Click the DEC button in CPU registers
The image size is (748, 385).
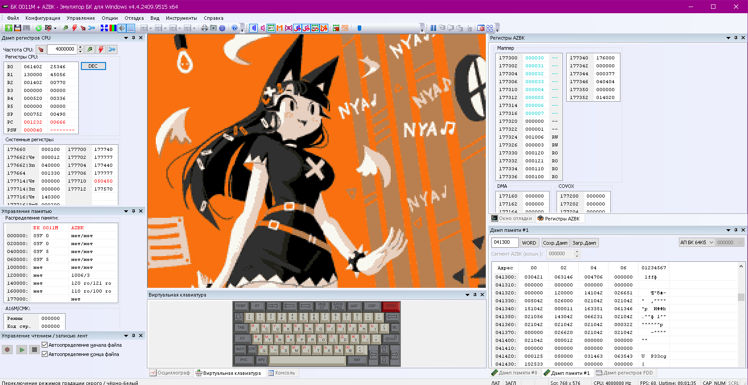(x=93, y=66)
